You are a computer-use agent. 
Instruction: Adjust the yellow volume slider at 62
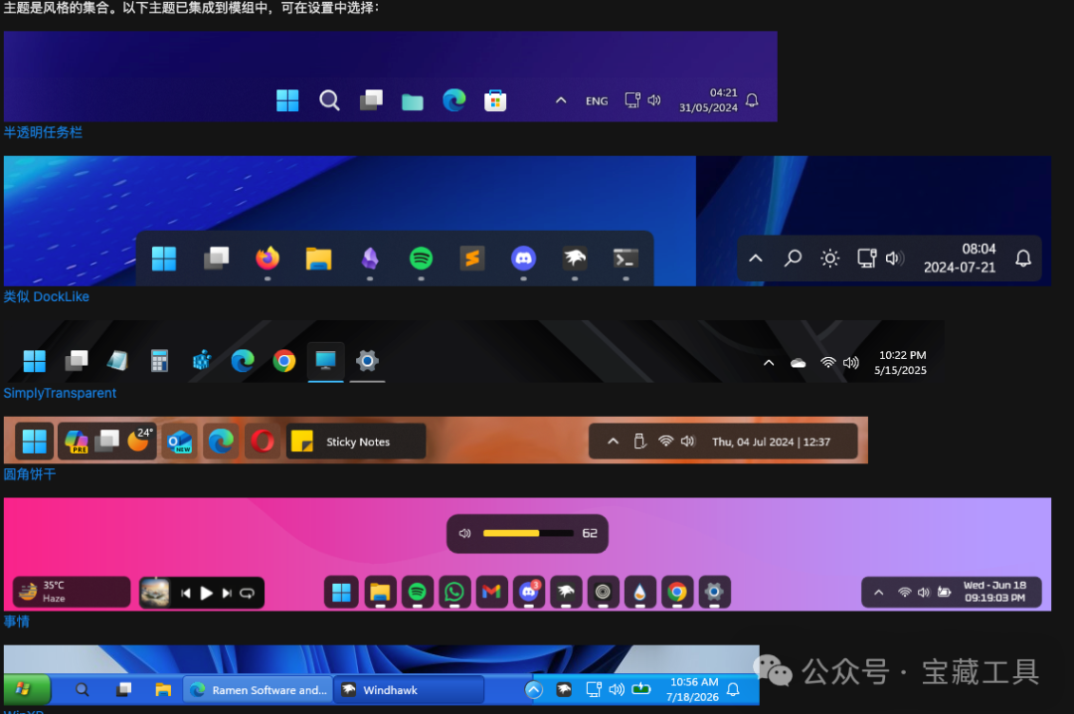pyautogui.click(x=528, y=533)
